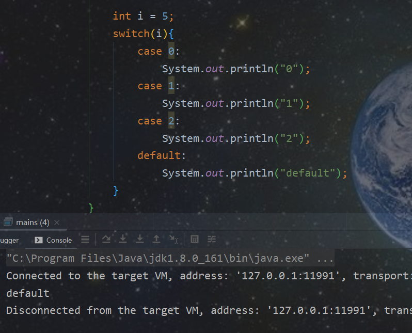The height and width of the screenshot is (333, 412).
Task: Click the blue closing brace of switch
Action: coord(116,191)
